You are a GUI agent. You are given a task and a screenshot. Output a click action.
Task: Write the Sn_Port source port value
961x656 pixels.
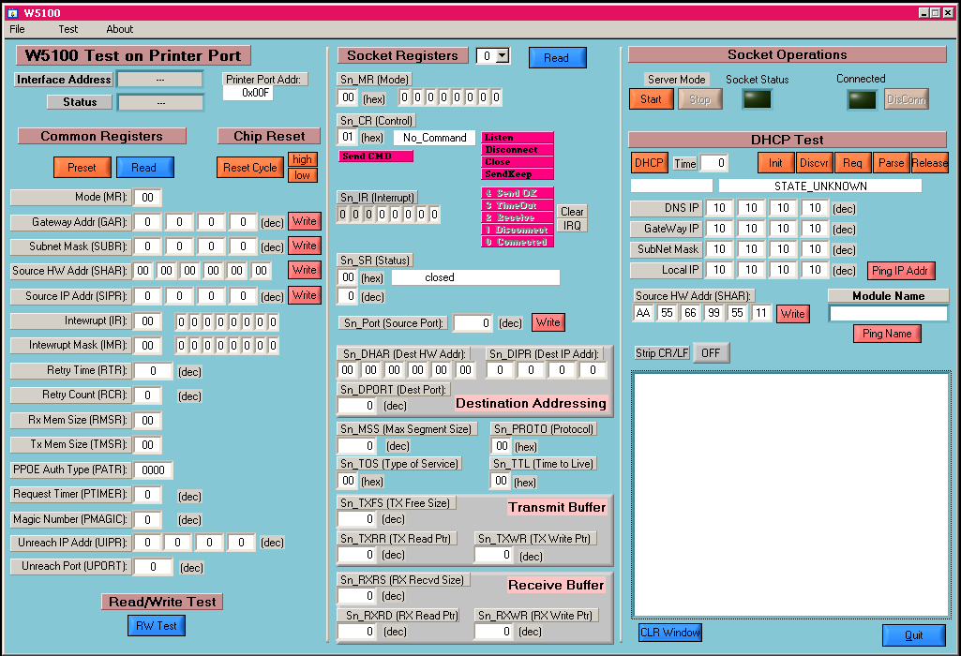(x=548, y=322)
